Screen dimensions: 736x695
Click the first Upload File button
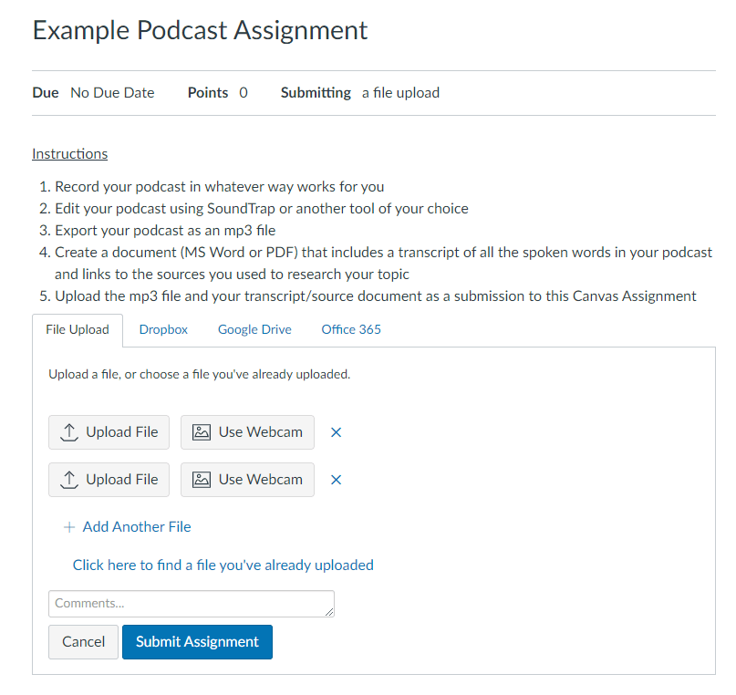tap(109, 431)
